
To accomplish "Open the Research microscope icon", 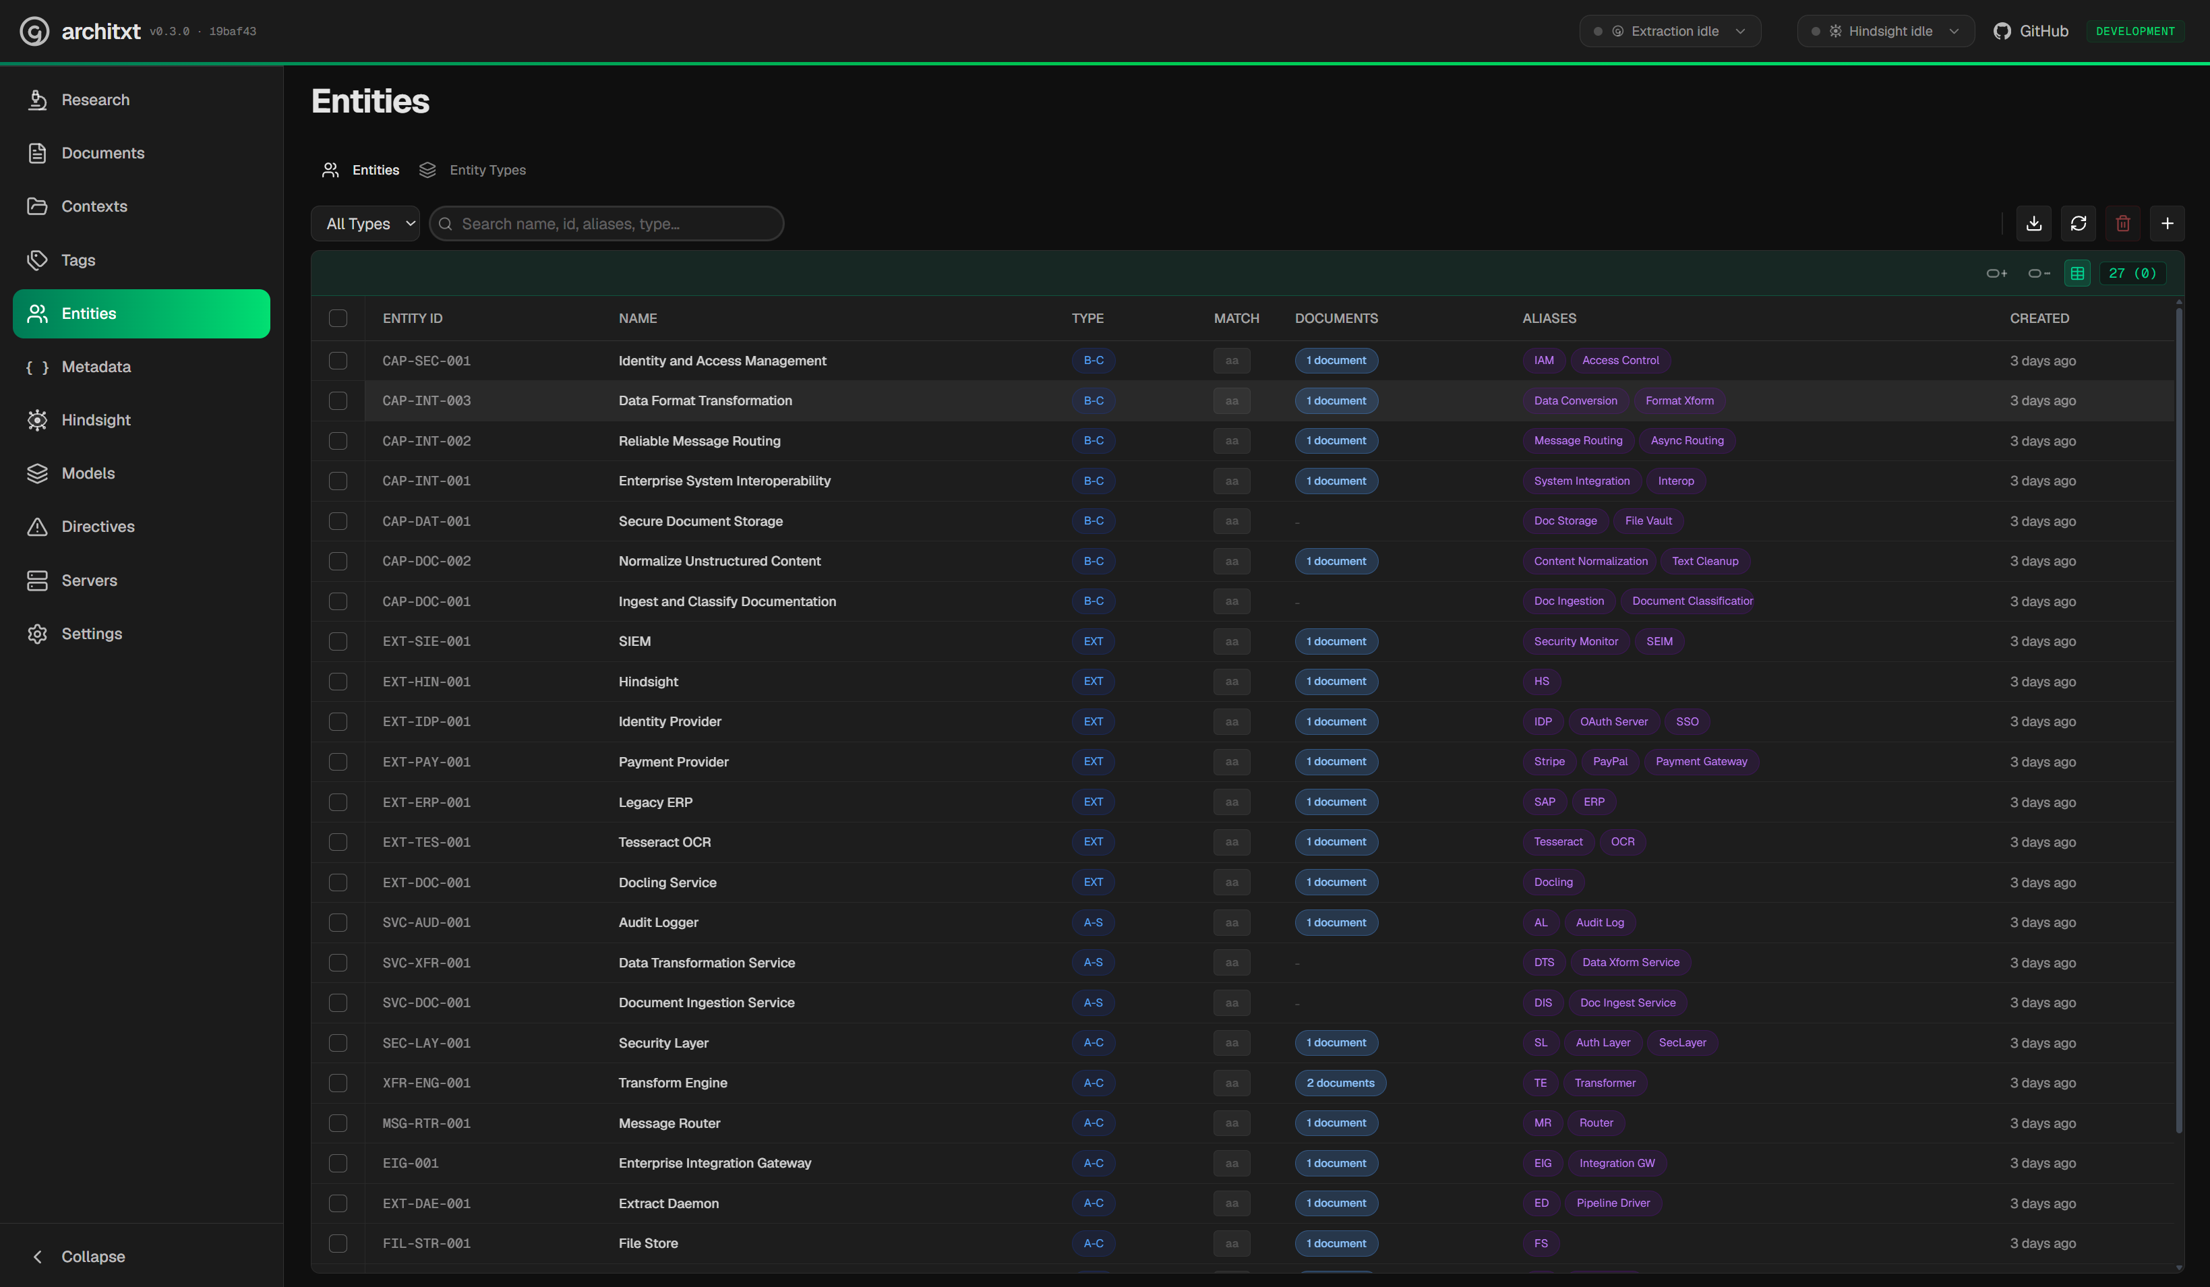I will 37,100.
